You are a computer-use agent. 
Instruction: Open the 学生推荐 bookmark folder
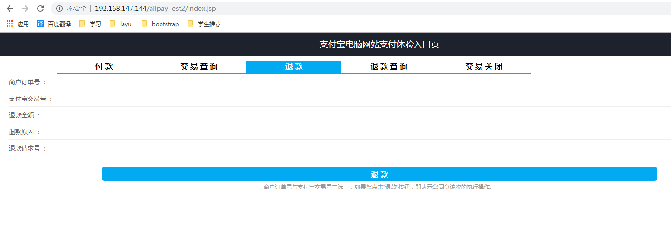[x=204, y=24]
